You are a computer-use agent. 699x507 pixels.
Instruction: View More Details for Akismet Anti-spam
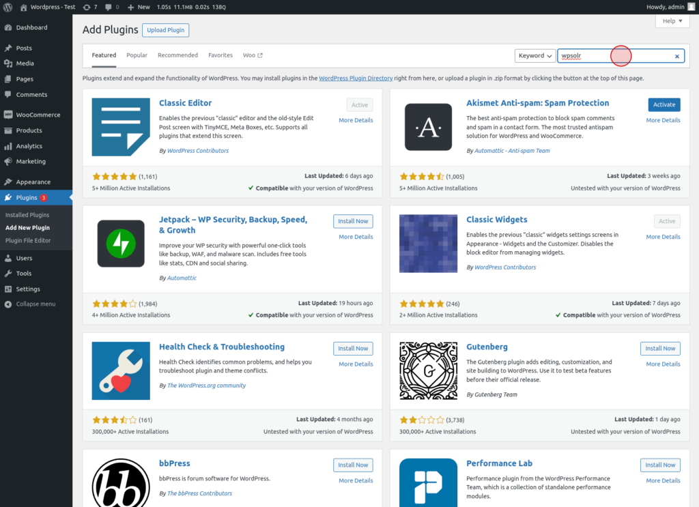click(x=663, y=120)
